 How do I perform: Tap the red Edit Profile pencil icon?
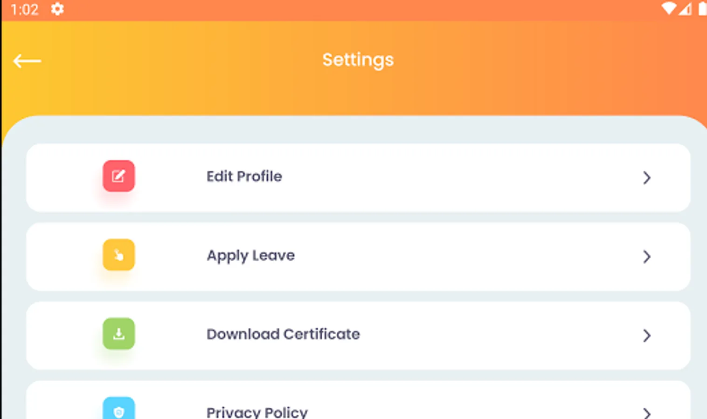pyautogui.click(x=118, y=176)
